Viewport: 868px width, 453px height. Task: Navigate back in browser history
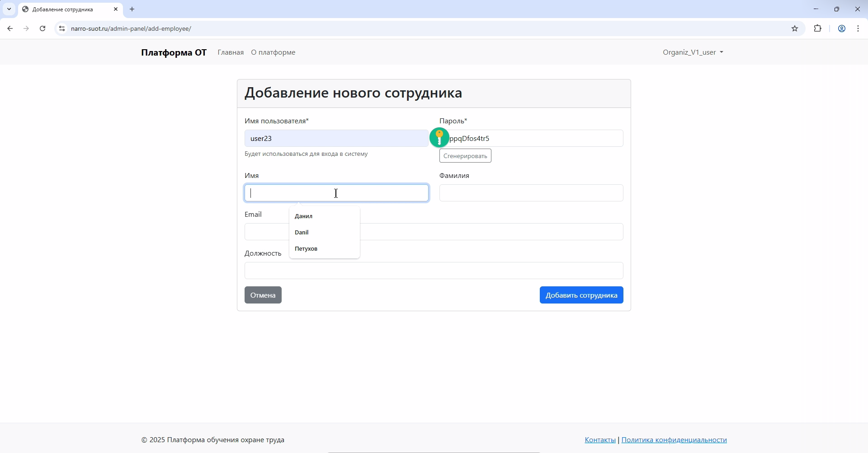10,28
